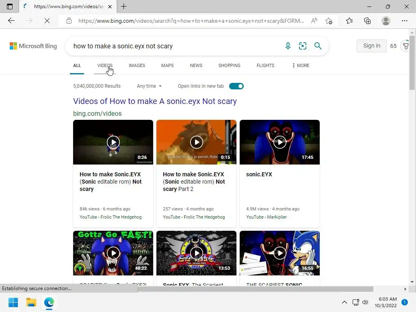Close the bing.com videos tab
Viewport: 416px width, 312px height.
pos(110,6)
